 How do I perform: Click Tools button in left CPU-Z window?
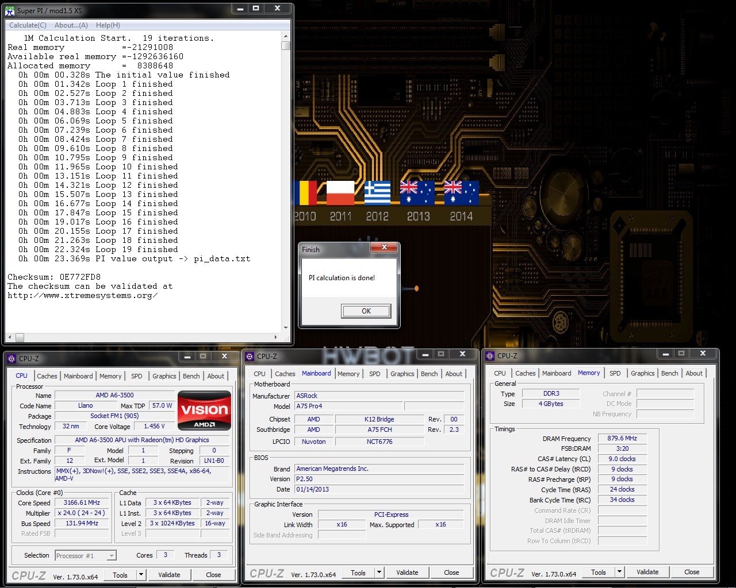pos(120,575)
